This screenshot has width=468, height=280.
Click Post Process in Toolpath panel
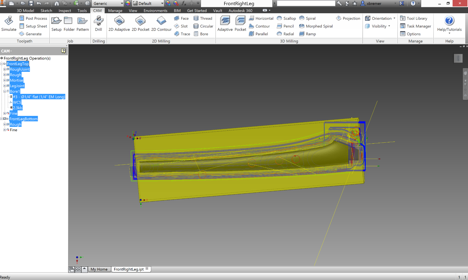[x=33, y=18]
